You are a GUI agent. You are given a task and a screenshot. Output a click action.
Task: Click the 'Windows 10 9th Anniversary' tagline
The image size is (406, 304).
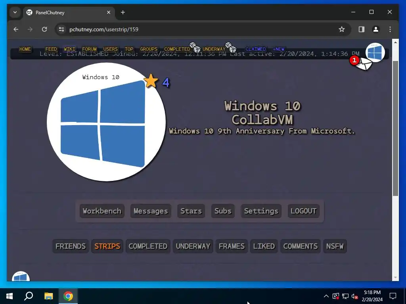click(x=262, y=131)
